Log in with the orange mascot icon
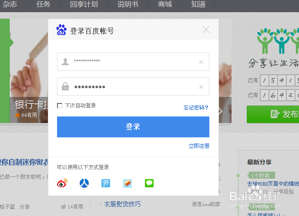 click(128, 183)
